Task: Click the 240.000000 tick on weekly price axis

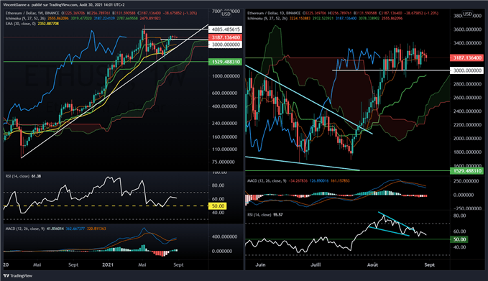Action: tap(226, 123)
